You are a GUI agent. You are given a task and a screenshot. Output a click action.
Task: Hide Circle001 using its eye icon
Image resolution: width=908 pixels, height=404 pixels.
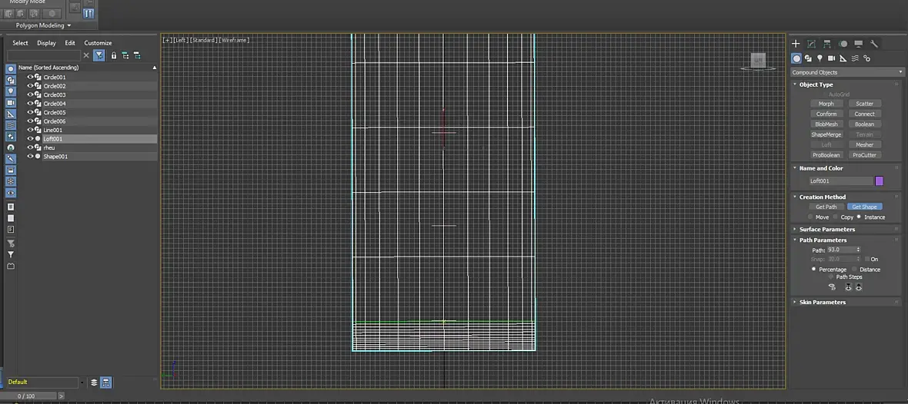click(30, 77)
